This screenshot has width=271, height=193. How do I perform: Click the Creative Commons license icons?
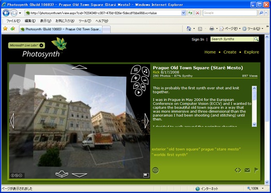(x=17, y=175)
